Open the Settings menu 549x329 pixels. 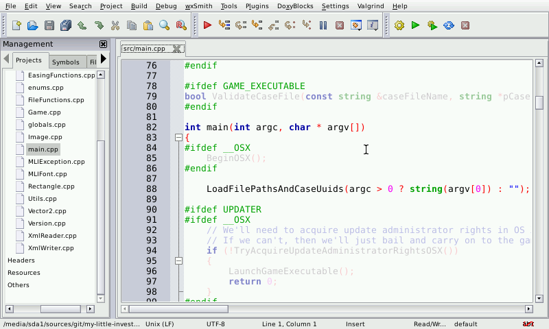pyautogui.click(x=335, y=6)
